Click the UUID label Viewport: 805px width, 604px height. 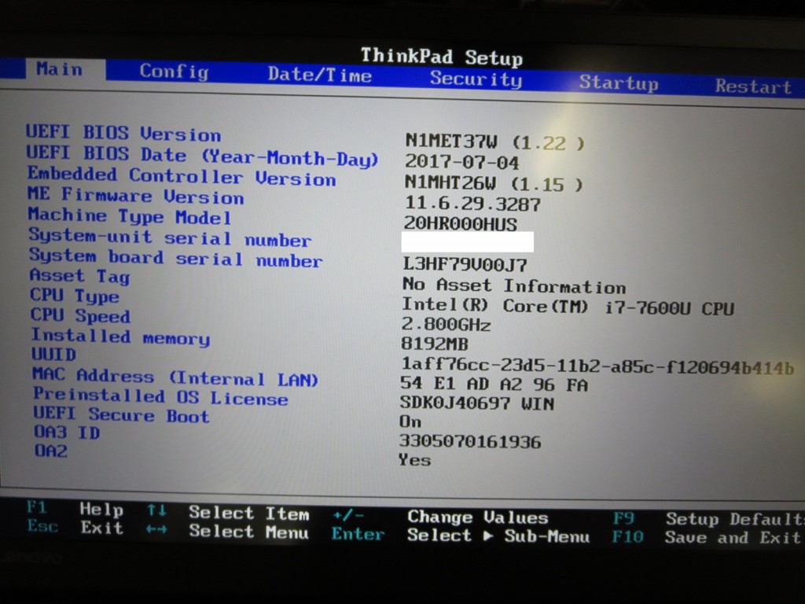54,355
